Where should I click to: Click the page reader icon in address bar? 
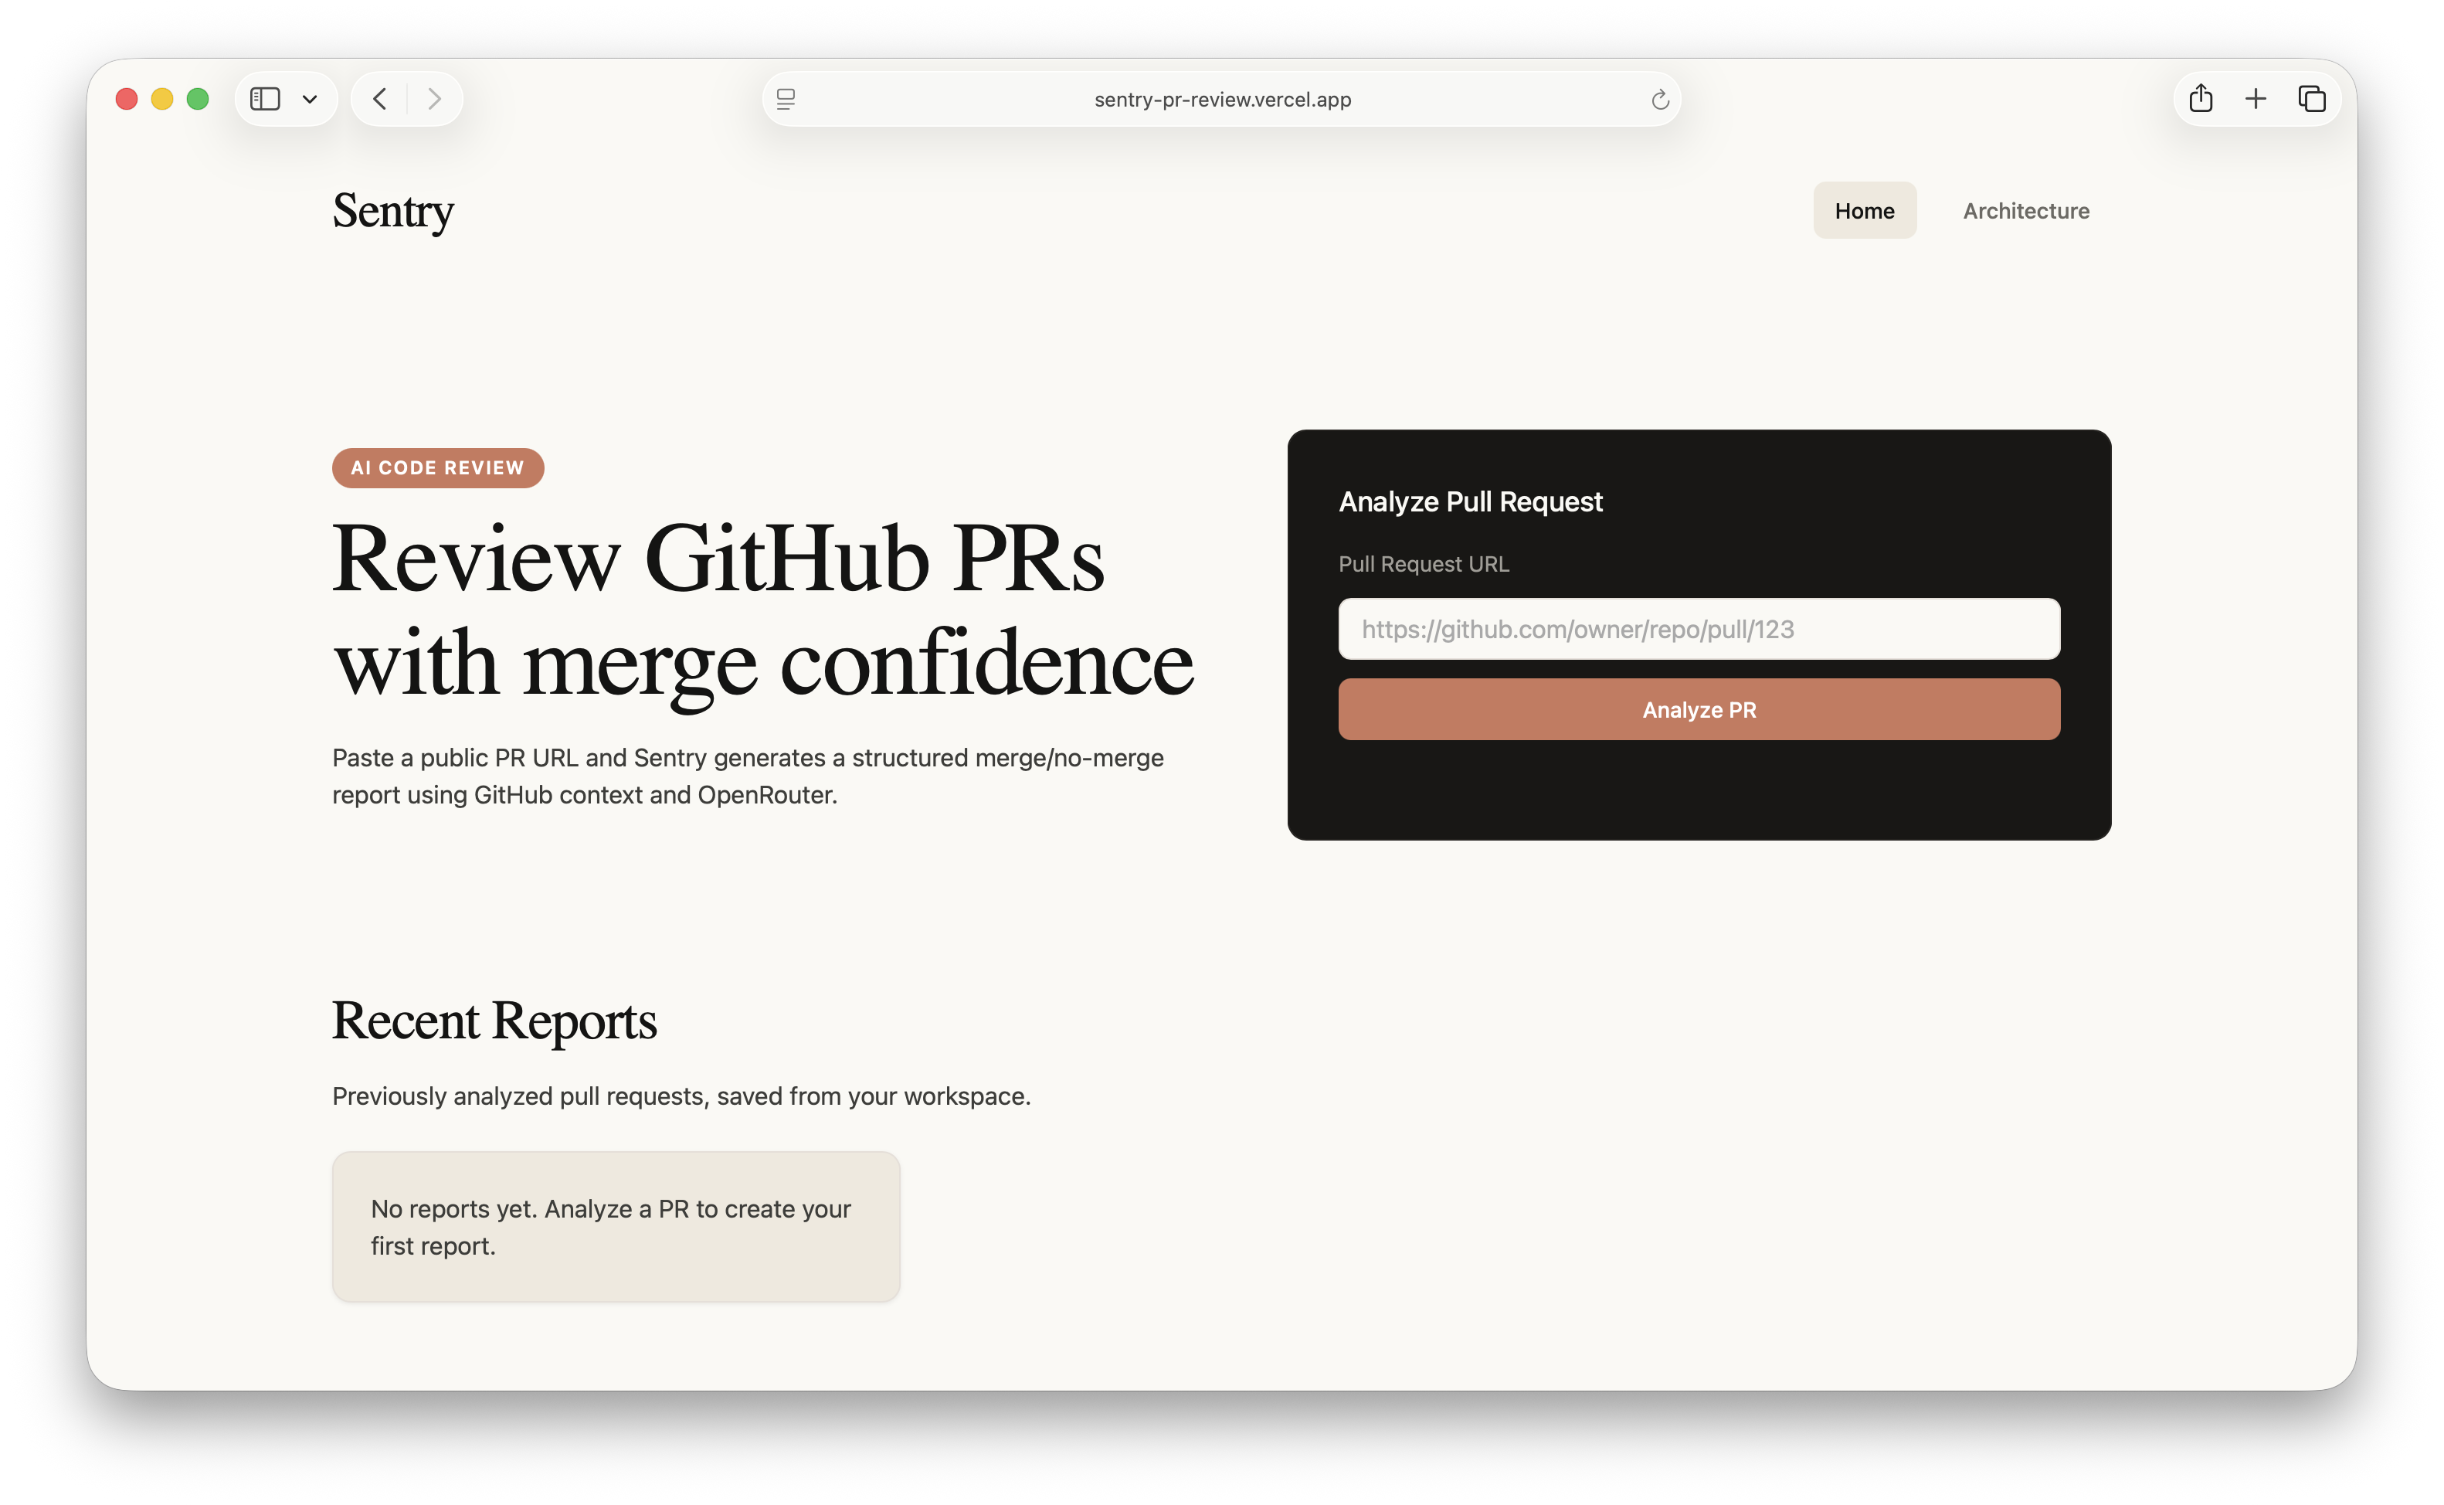tap(786, 99)
